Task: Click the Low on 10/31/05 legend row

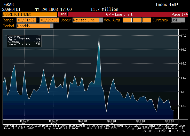Action: [x=24, y=44]
